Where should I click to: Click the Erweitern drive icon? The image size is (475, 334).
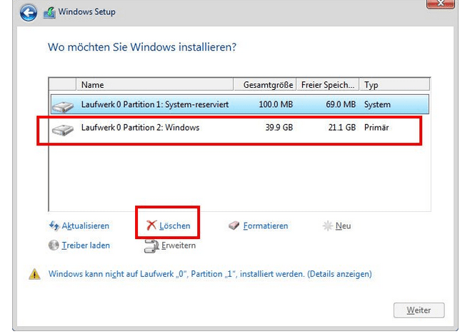151,246
